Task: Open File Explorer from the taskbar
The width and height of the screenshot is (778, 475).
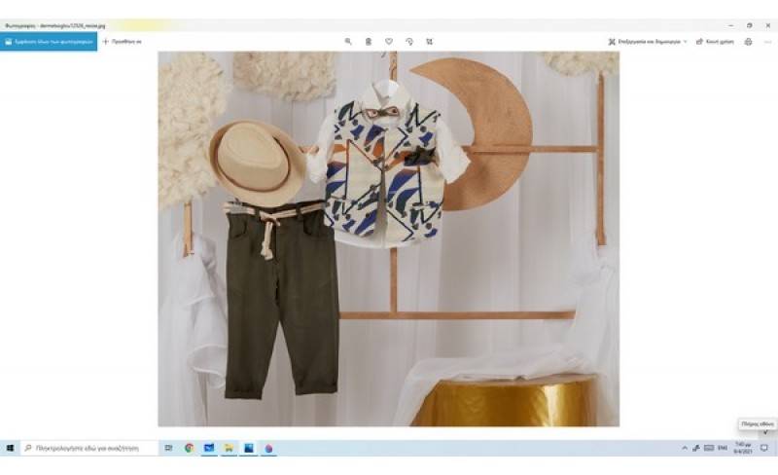Action: coord(229,448)
